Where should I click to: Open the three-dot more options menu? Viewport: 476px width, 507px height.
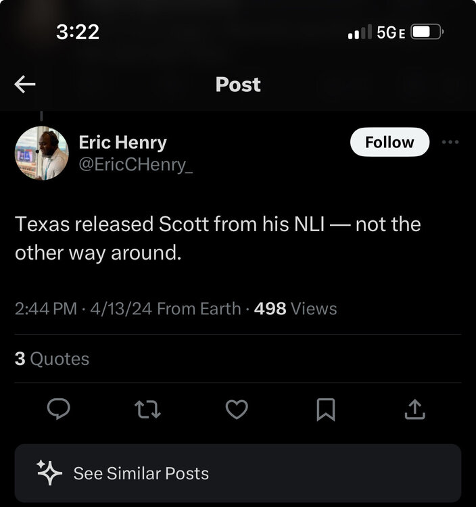450,142
